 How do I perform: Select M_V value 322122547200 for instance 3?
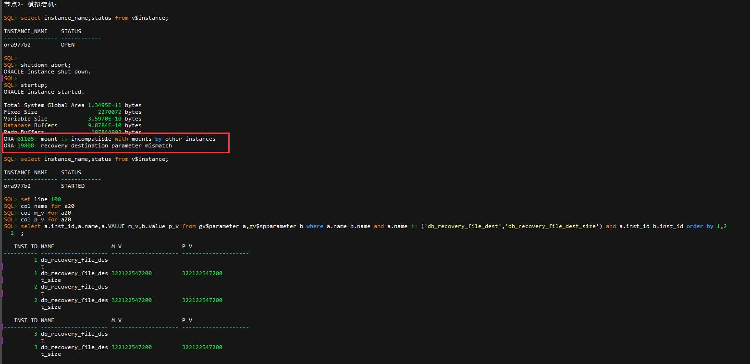pyautogui.click(x=132, y=347)
